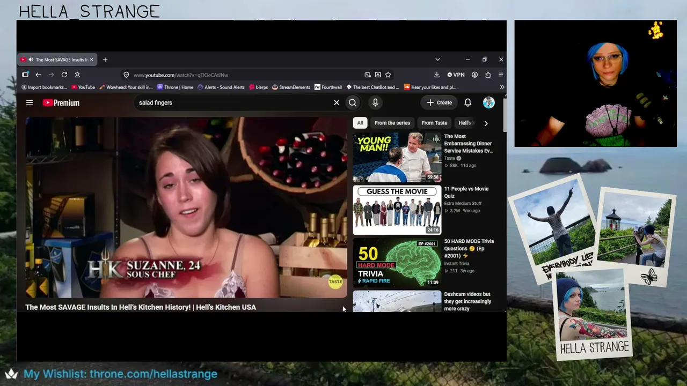The width and height of the screenshot is (687, 386).
Task: Click the install/save page icon
Action: 378,75
